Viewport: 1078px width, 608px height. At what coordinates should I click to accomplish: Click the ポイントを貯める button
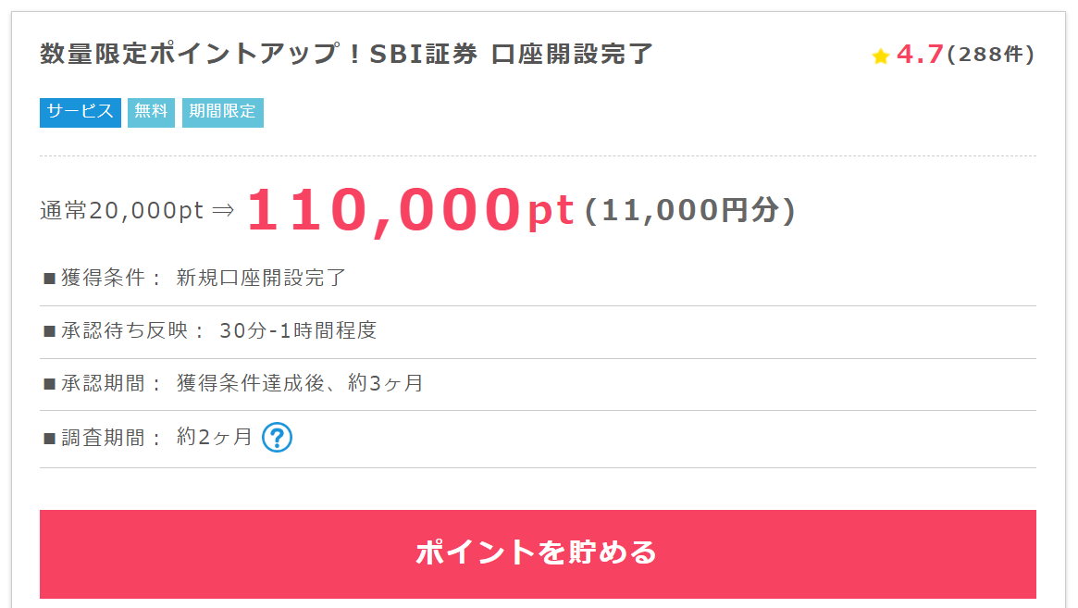point(538,553)
